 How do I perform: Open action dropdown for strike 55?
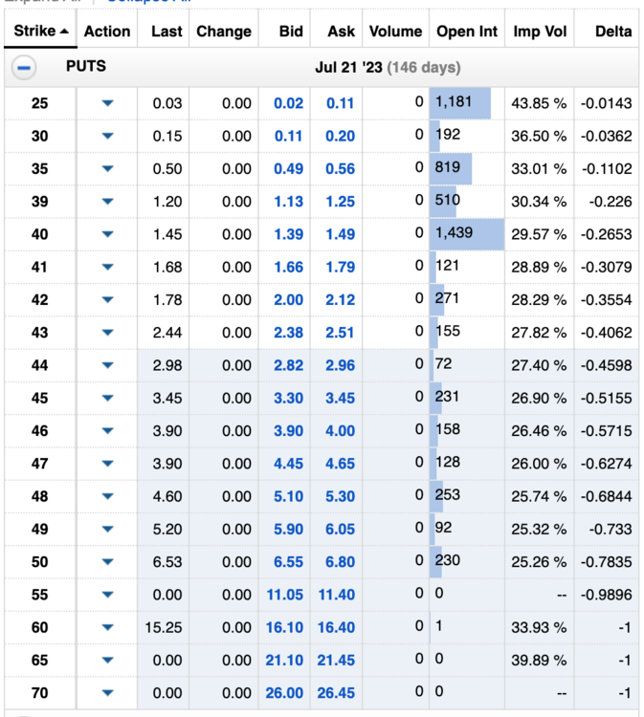pyautogui.click(x=107, y=595)
